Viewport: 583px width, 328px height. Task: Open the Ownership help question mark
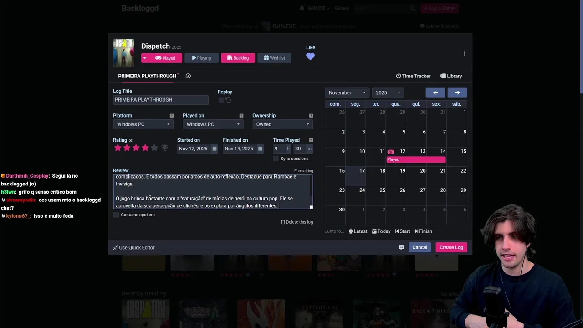[x=311, y=116]
